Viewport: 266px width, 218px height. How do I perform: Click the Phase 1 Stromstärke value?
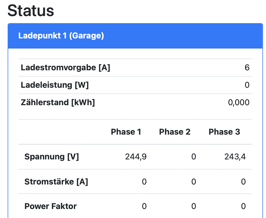coord(144,181)
